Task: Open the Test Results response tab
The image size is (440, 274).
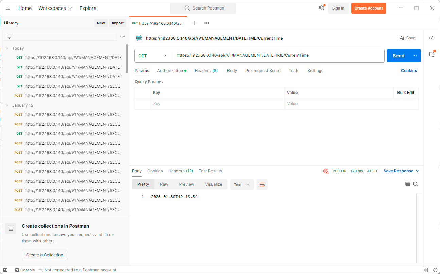Action: click(x=210, y=171)
